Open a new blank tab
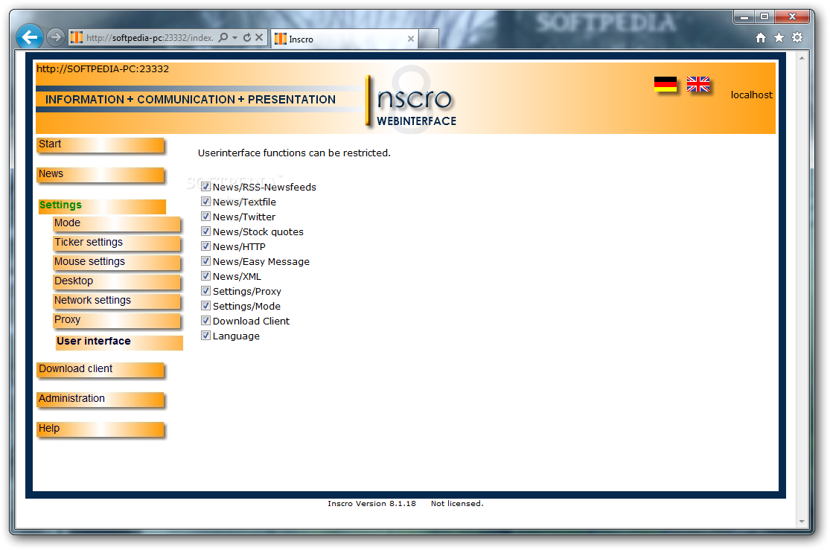Screen dimensions: 830x550 pos(429,39)
